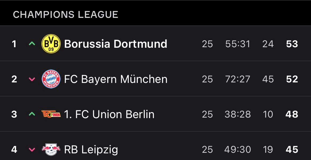Go to the RB Leipzig team link
Image resolution: width=311 pixels, height=160 pixels.
tap(91, 149)
